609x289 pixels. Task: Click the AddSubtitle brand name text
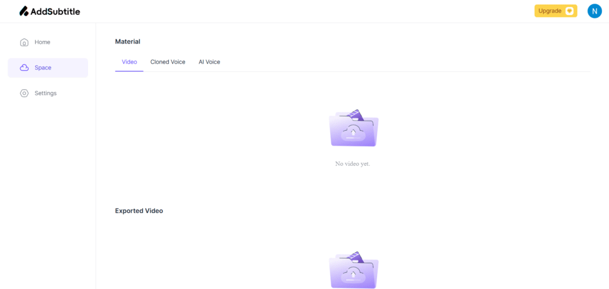pyautogui.click(x=55, y=11)
